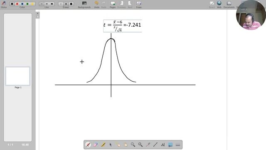Click the Erase page button
The image size is (266, 150).
(x=139, y=5)
